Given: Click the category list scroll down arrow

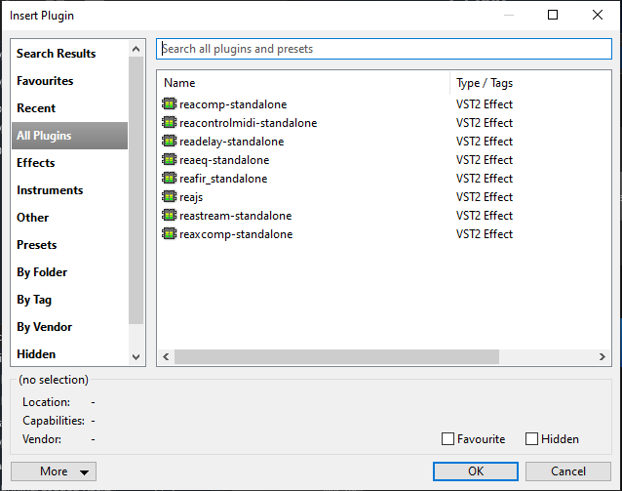Looking at the screenshot, I should pyautogui.click(x=136, y=356).
